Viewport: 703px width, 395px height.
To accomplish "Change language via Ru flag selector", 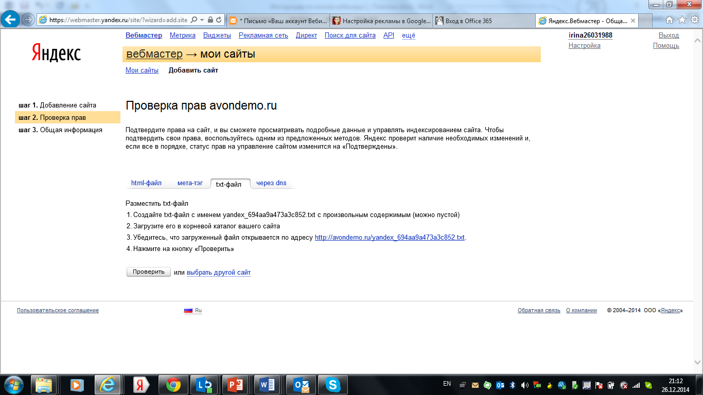I will click(x=193, y=310).
